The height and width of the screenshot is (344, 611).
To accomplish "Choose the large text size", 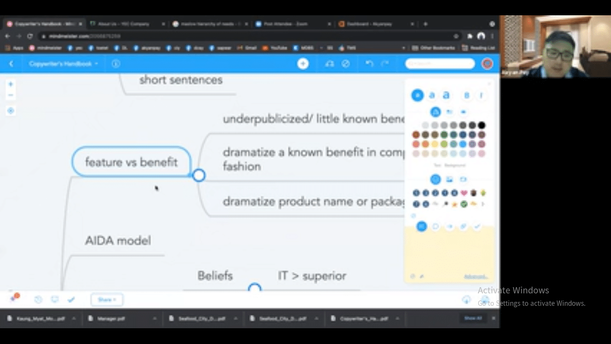I will [446, 96].
